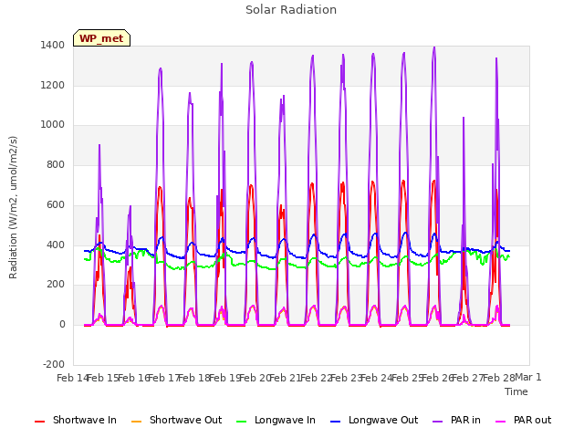584x438 pixels.
Task: Click the Radiation y-axis title
Action: click(13, 207)
